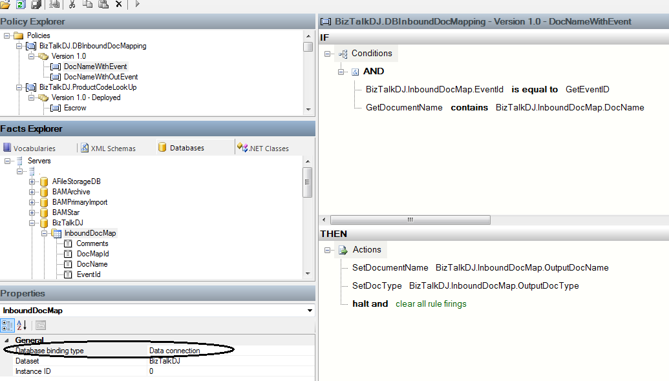
Task: Open the Property Pages icon in Properties panel
Action: 41,325
